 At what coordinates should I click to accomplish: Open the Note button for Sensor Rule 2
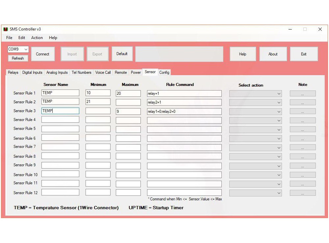coord(302,103)
